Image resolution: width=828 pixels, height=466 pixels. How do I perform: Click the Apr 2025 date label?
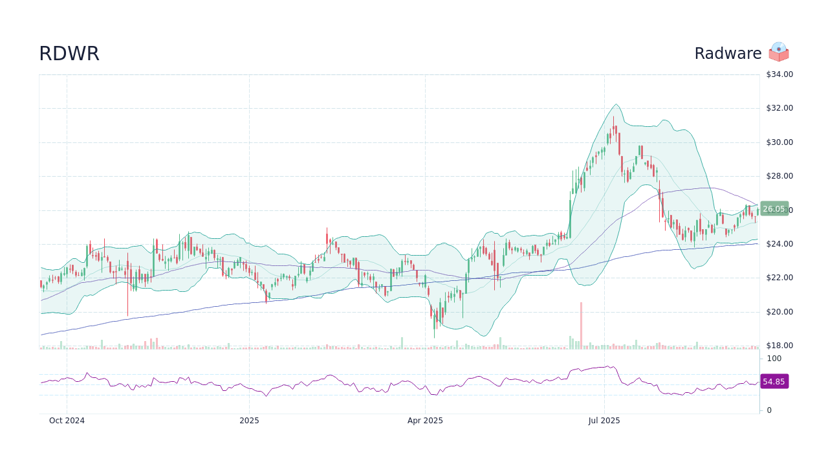(x=425, y=421)
